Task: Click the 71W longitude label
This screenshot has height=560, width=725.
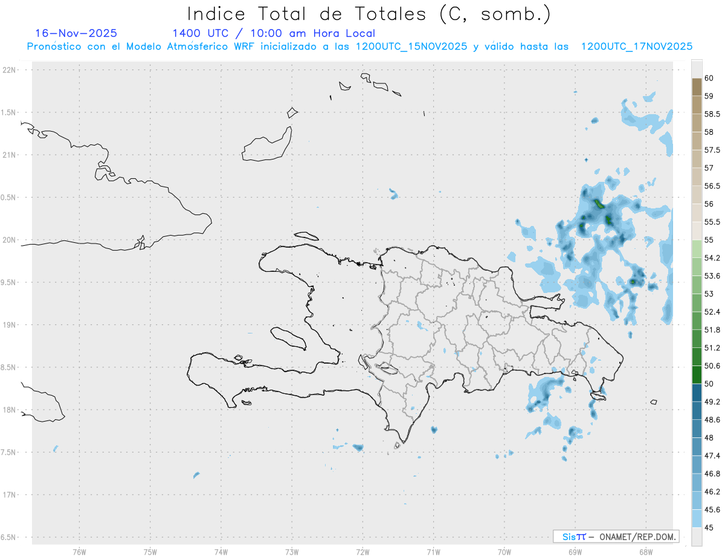Action: tap(433, 552)
